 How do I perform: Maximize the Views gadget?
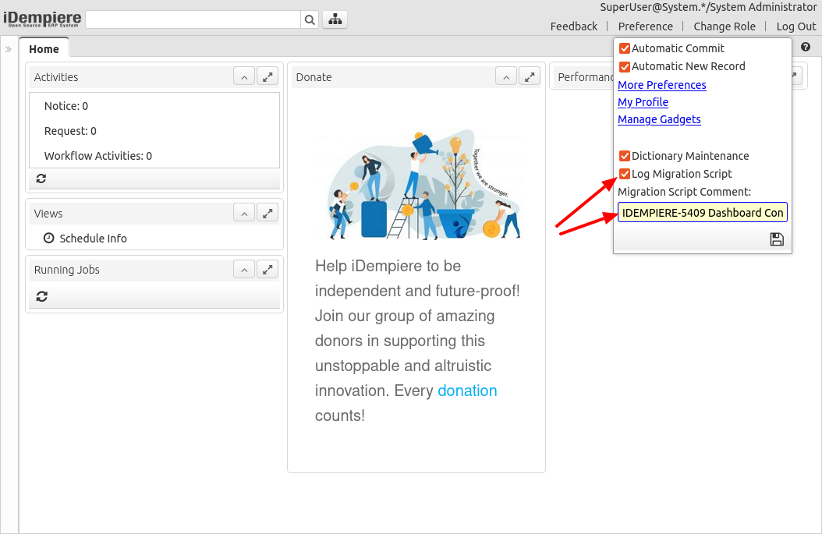tap(268, 213)
